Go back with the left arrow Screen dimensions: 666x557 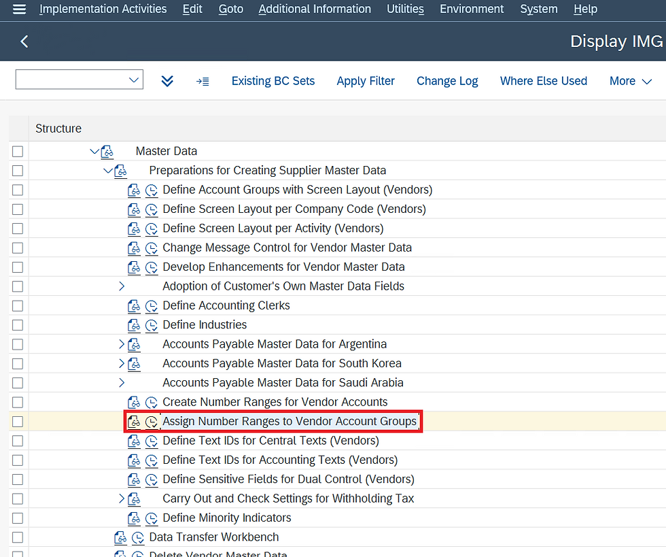pyautogui.click(x=24, y=41)
